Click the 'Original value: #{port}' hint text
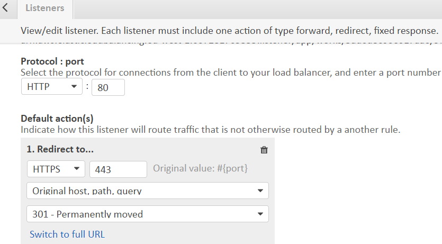This screenshot has height=244, width=442. [x=201, y=168]
